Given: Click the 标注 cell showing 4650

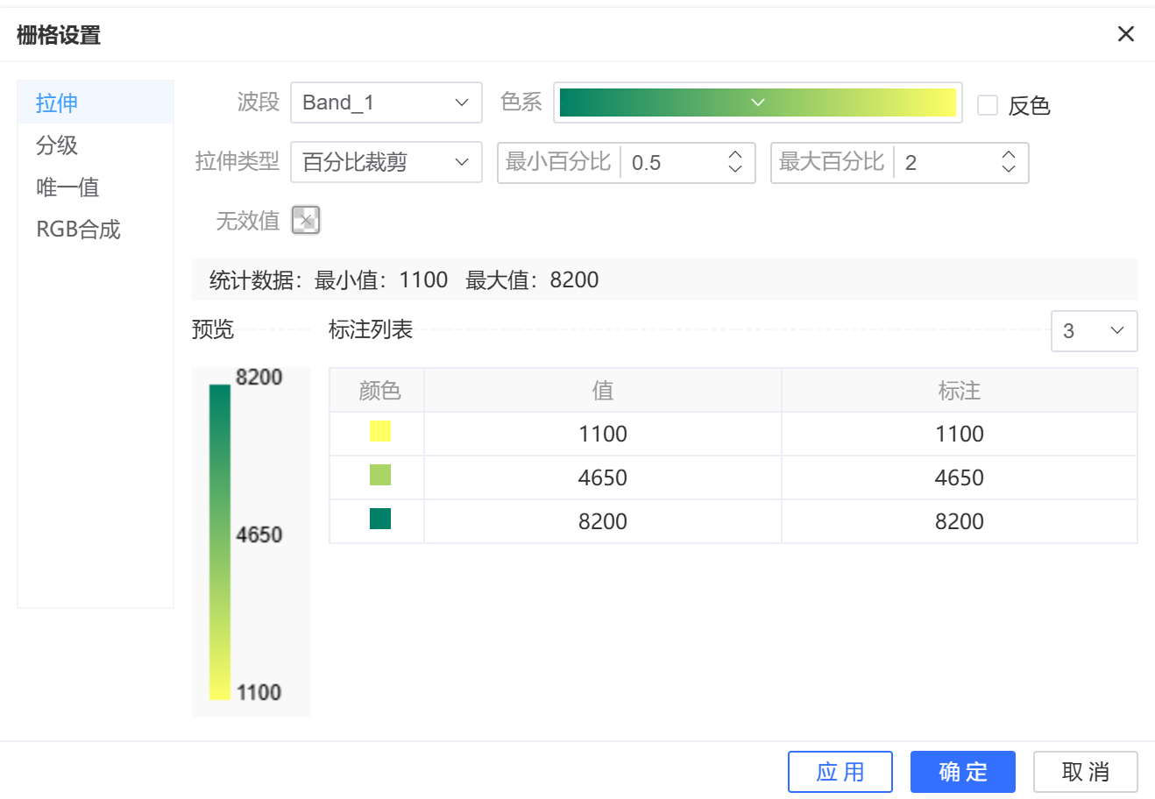Looking at the screenshot, I should click(959, 477).
